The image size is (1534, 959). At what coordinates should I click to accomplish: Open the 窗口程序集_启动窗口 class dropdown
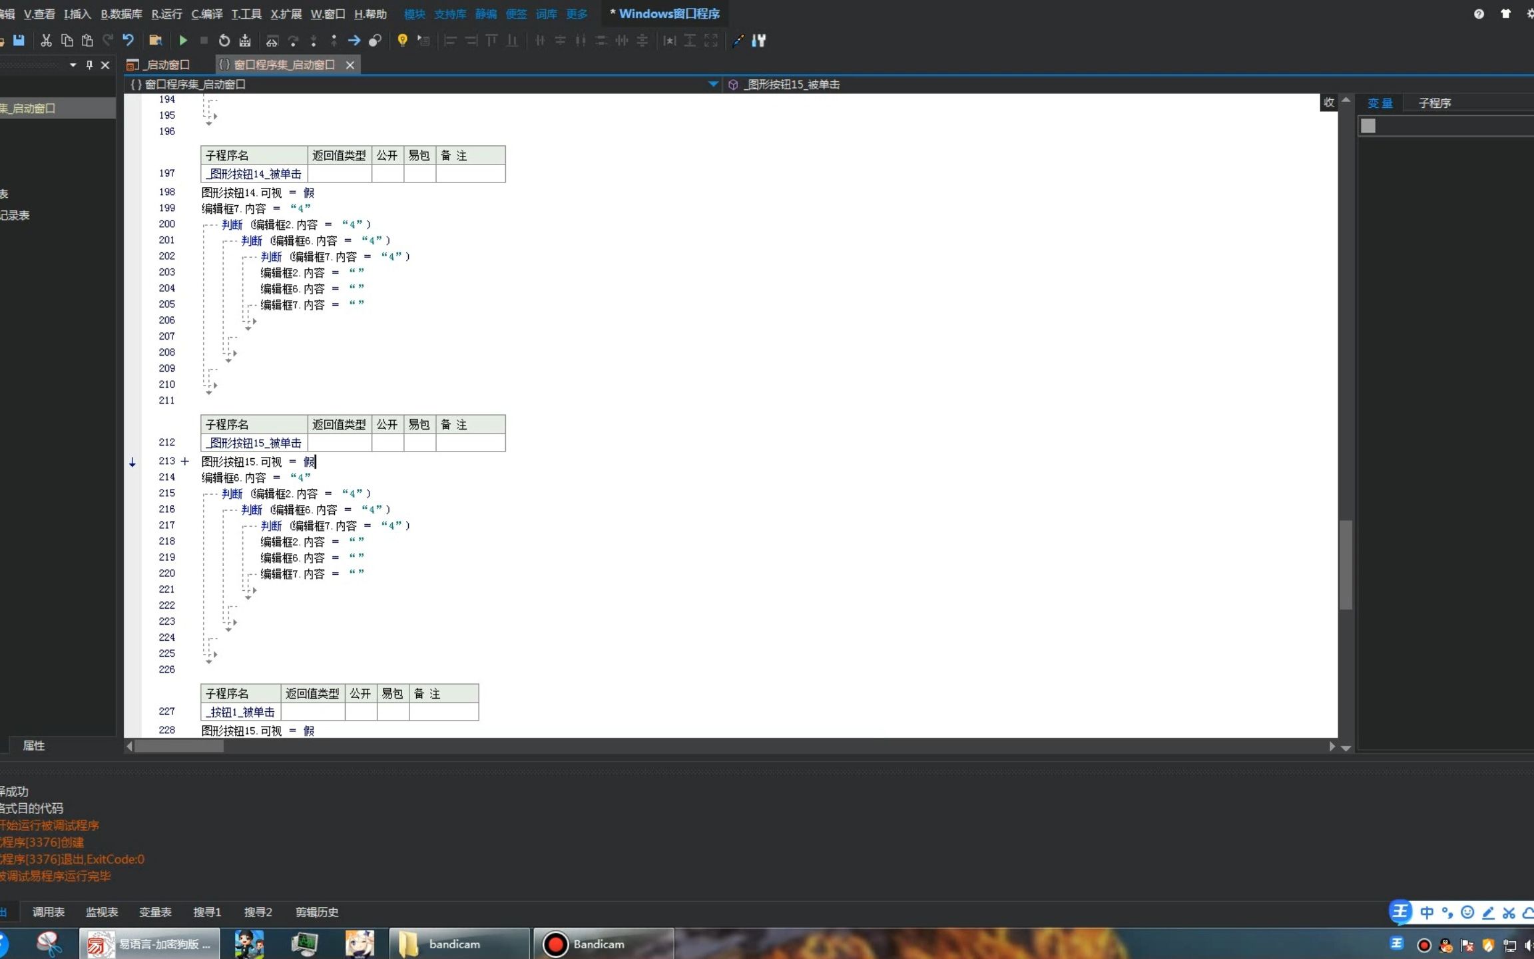(x=713, y=85)
